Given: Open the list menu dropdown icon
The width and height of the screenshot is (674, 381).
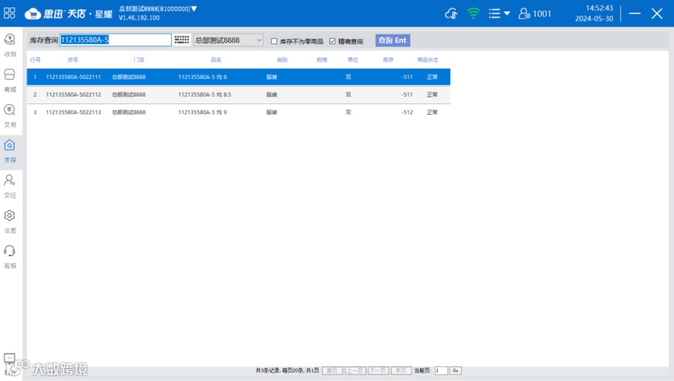Looking at the screenshot, I should pos(499,14).
